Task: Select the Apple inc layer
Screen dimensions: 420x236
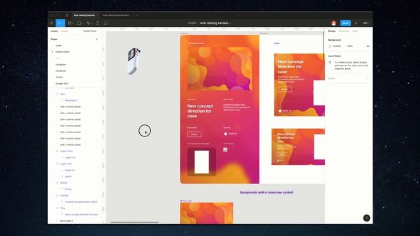Action: (70, 170)
